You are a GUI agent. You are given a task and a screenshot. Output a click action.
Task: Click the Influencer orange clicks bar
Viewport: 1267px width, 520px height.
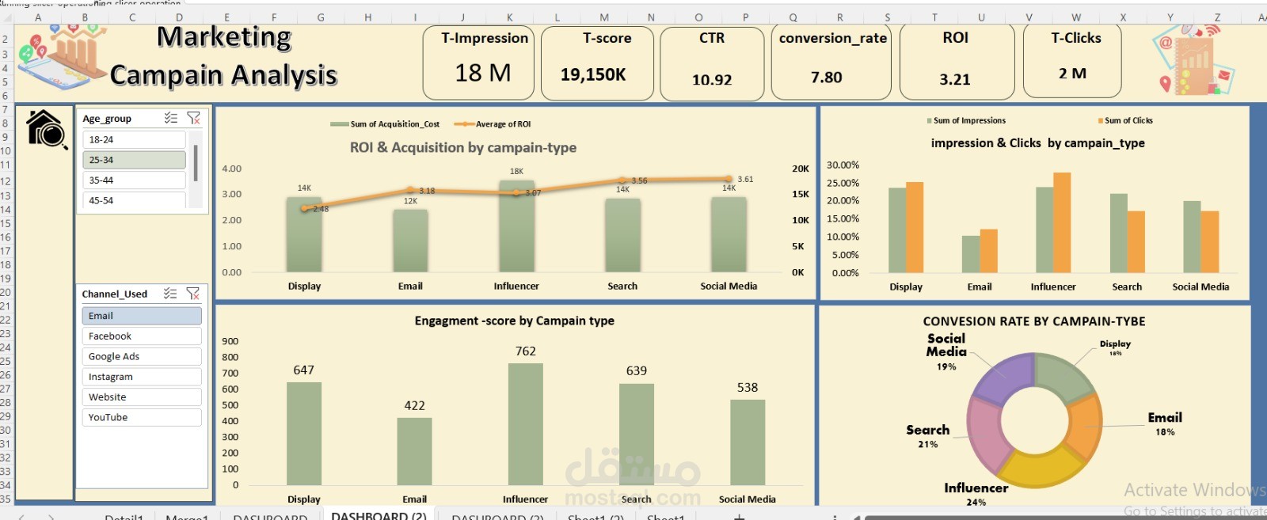[x=1062, y=222]
